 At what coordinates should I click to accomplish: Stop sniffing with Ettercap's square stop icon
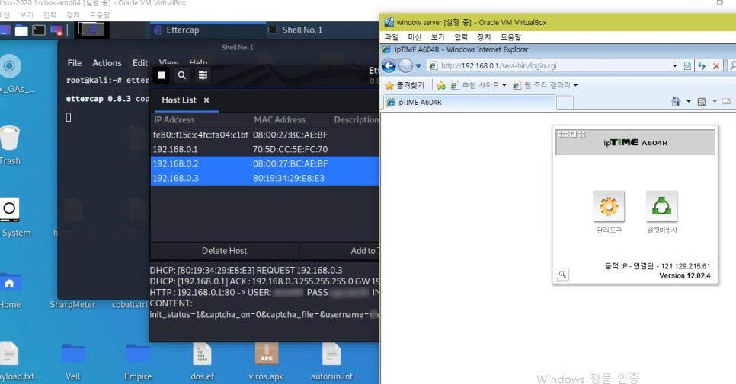click(x=161, y=75)
